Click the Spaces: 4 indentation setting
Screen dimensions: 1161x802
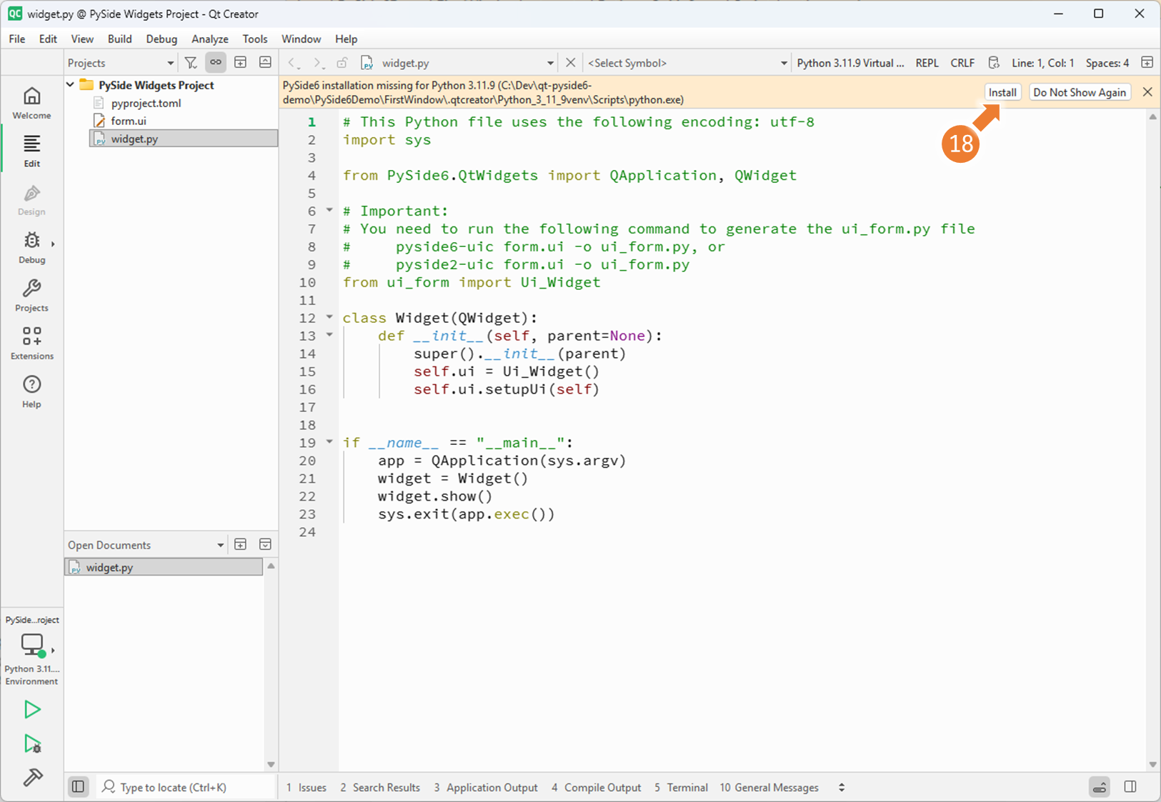(1107, 63)
